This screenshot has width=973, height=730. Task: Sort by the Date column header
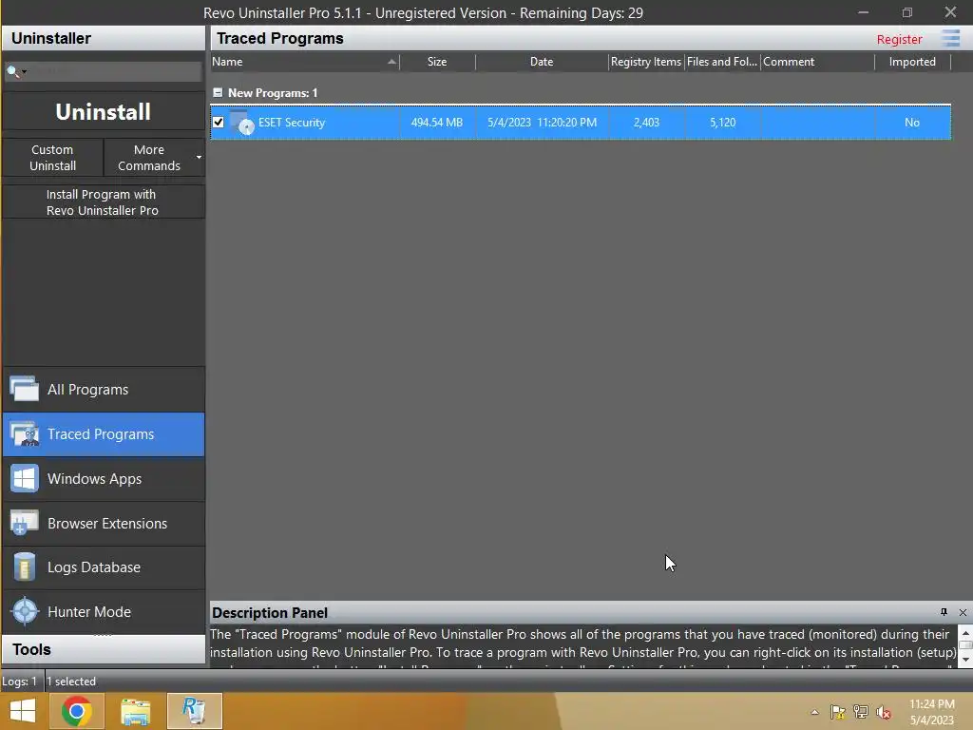click(541, 62)
